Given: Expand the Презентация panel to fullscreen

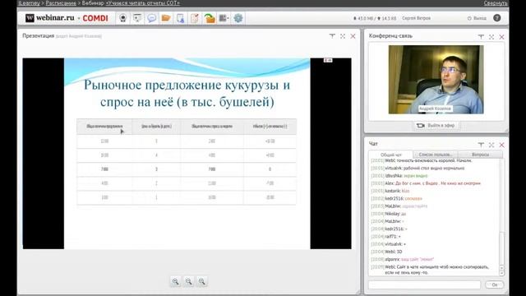Looking at the screenshot, I should (x=343, y=36).
